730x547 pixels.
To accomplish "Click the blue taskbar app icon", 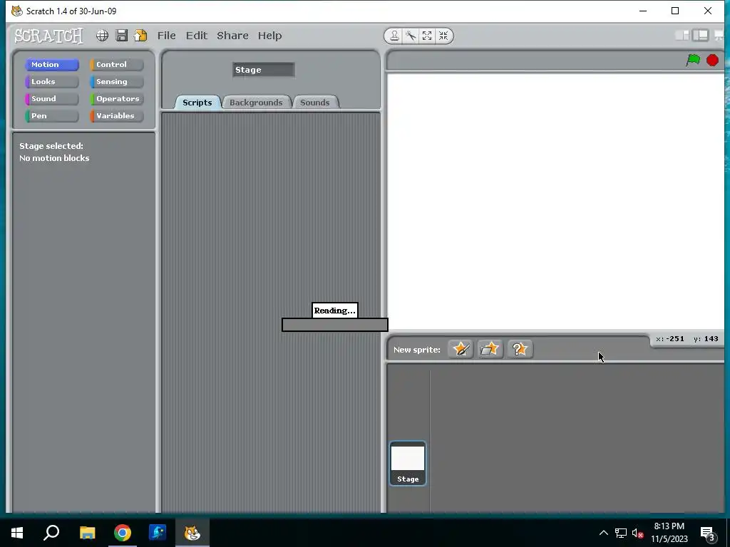I will (x=158, y=533).
